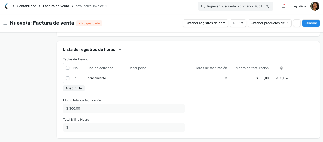
Task: Click the Nuevo/a: Factura de venta title
Action: pyautogui.click(x=42, y=23)
